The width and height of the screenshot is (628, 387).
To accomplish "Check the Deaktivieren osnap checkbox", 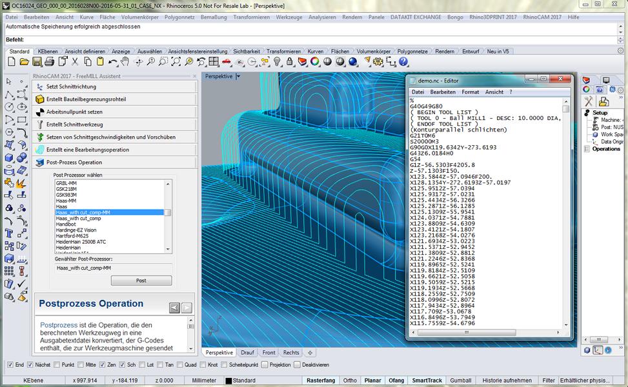I will tap(297, 364).
